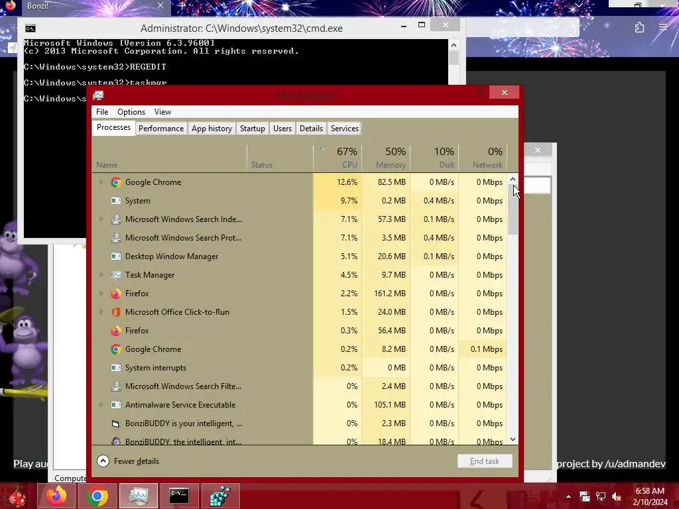The image size is (679, 509).
Task: Click the Task Manager process icon
Action: pos(115,275)
